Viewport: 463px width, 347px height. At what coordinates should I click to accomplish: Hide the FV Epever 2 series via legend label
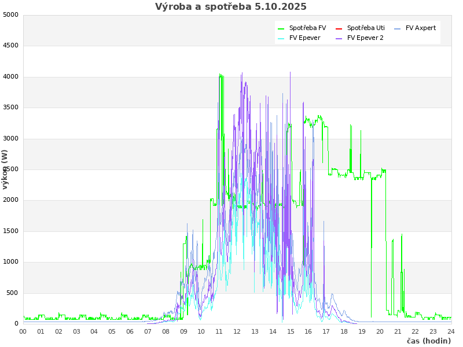pyautogui.click(x=365, y=38)
